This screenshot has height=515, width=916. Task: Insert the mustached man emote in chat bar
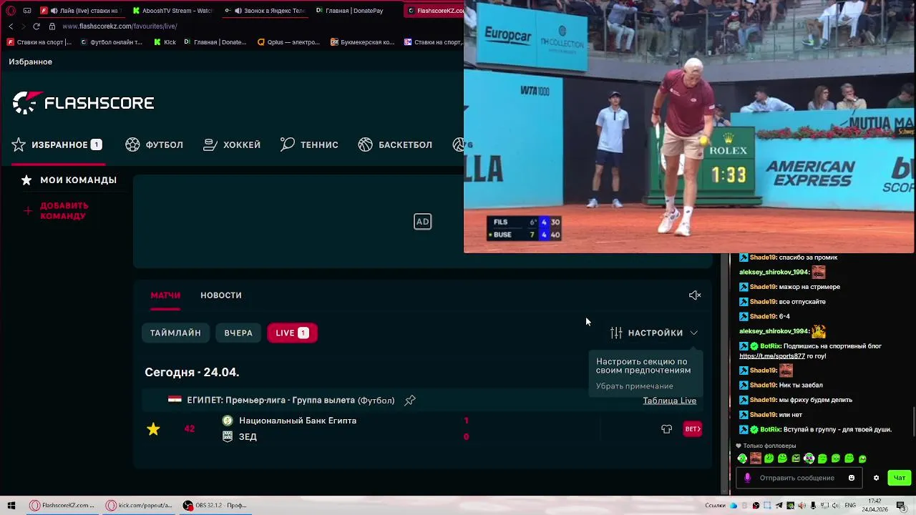coord(755,458)
